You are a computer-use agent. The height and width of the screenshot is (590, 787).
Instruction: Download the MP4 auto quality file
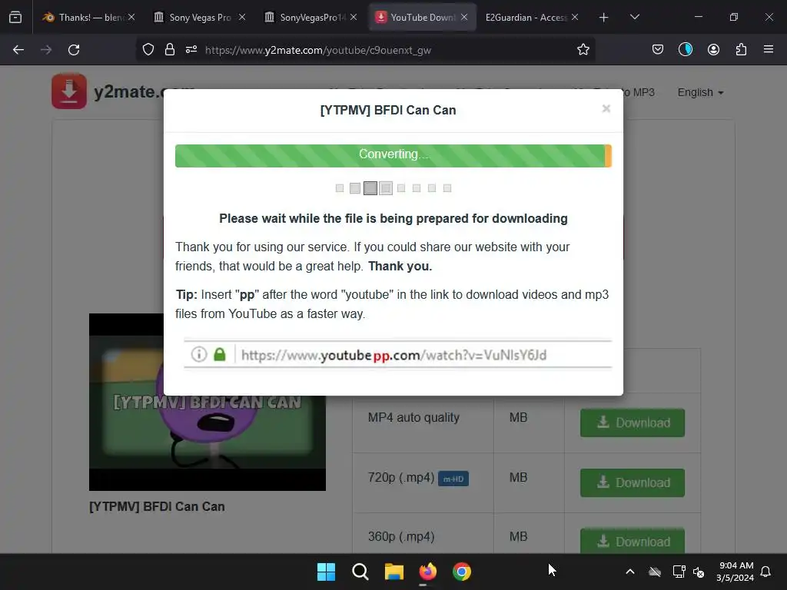(633, 423)
